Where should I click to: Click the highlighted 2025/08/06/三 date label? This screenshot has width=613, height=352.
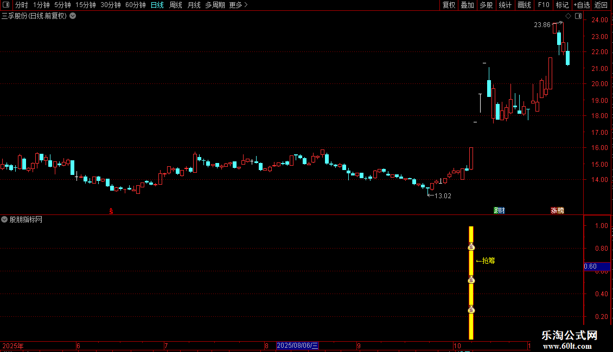pyautogui.click(x=297, y=346)
